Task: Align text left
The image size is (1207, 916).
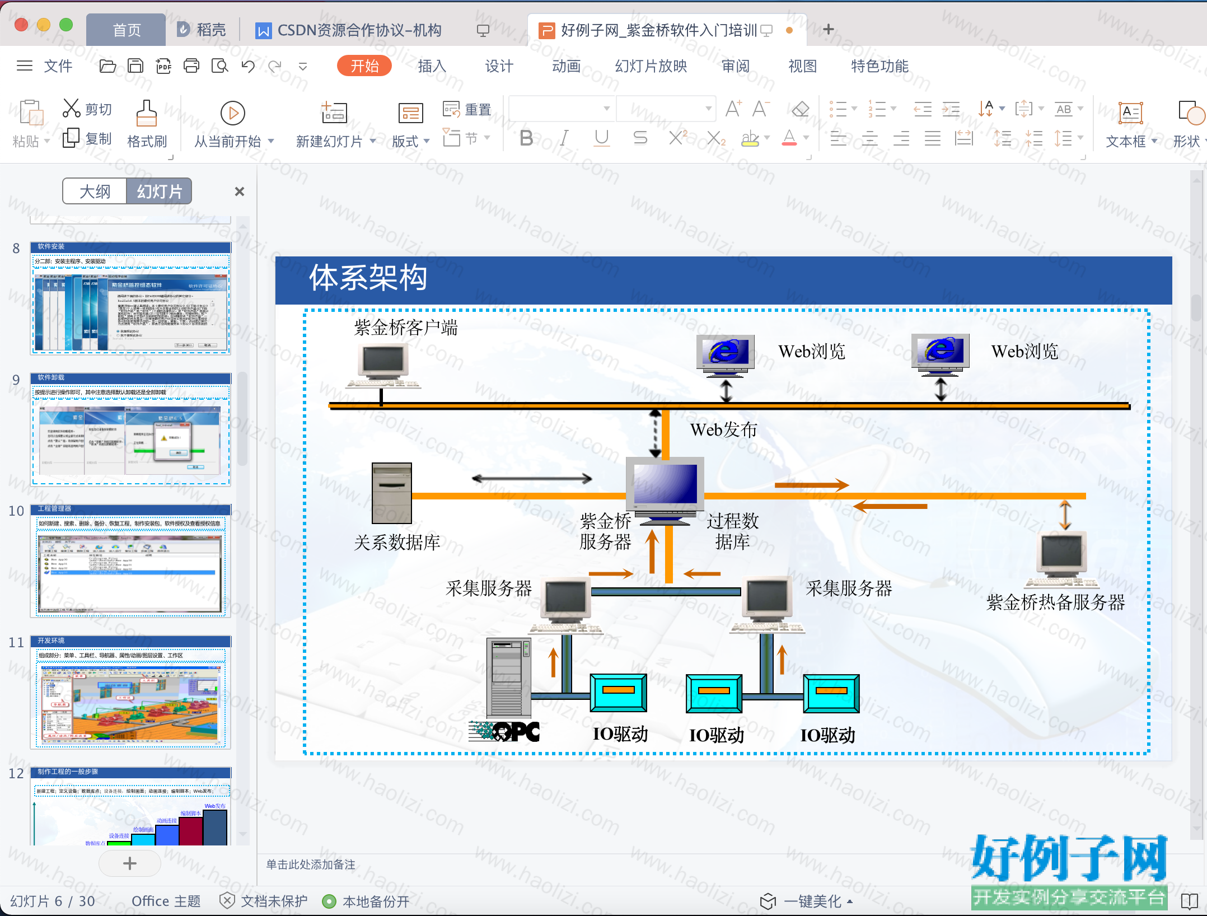Action: click(838, 138)
